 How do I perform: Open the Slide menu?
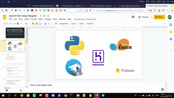(x=41, y=19)
